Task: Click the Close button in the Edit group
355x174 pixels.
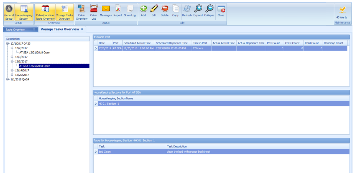Action: pos(221,12)
